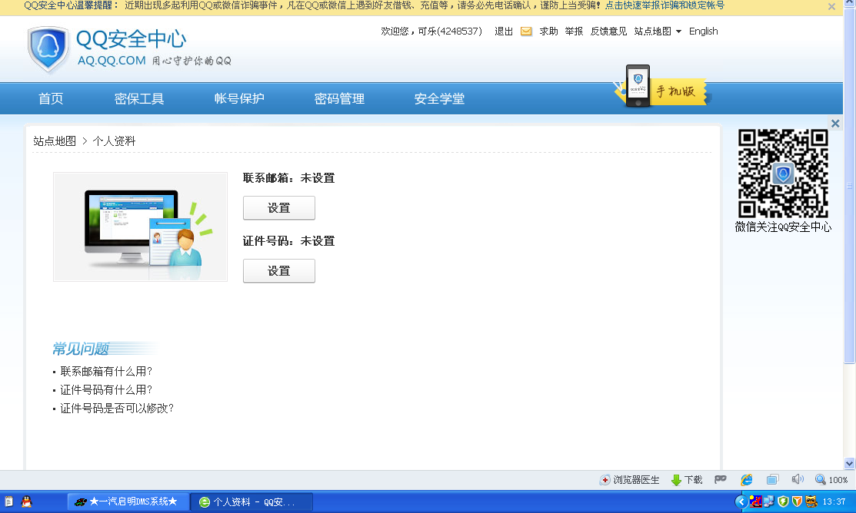Click 设置 button for 联系邮箱

(279, 207)
